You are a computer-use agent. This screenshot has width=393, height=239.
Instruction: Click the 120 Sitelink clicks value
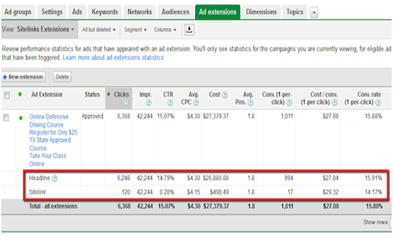(x=126, y=192)
